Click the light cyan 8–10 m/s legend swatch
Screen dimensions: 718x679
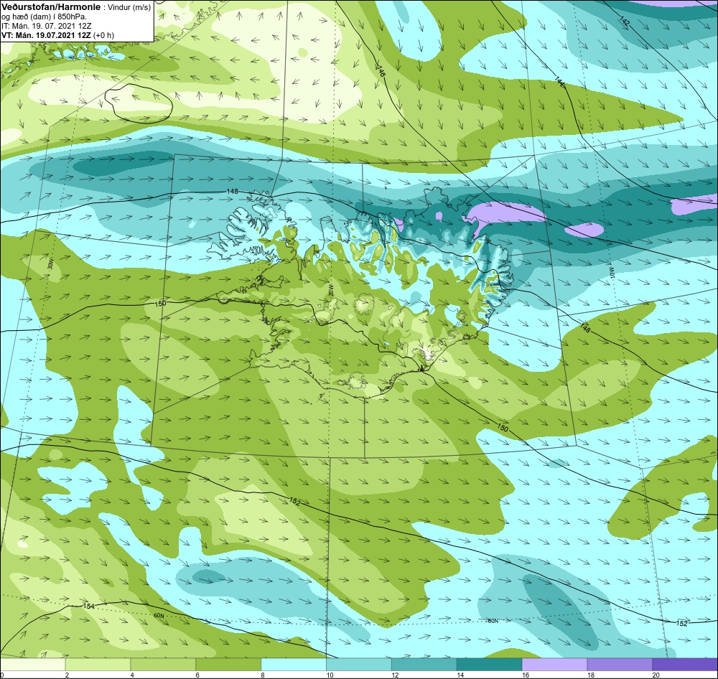pos(294,664)
